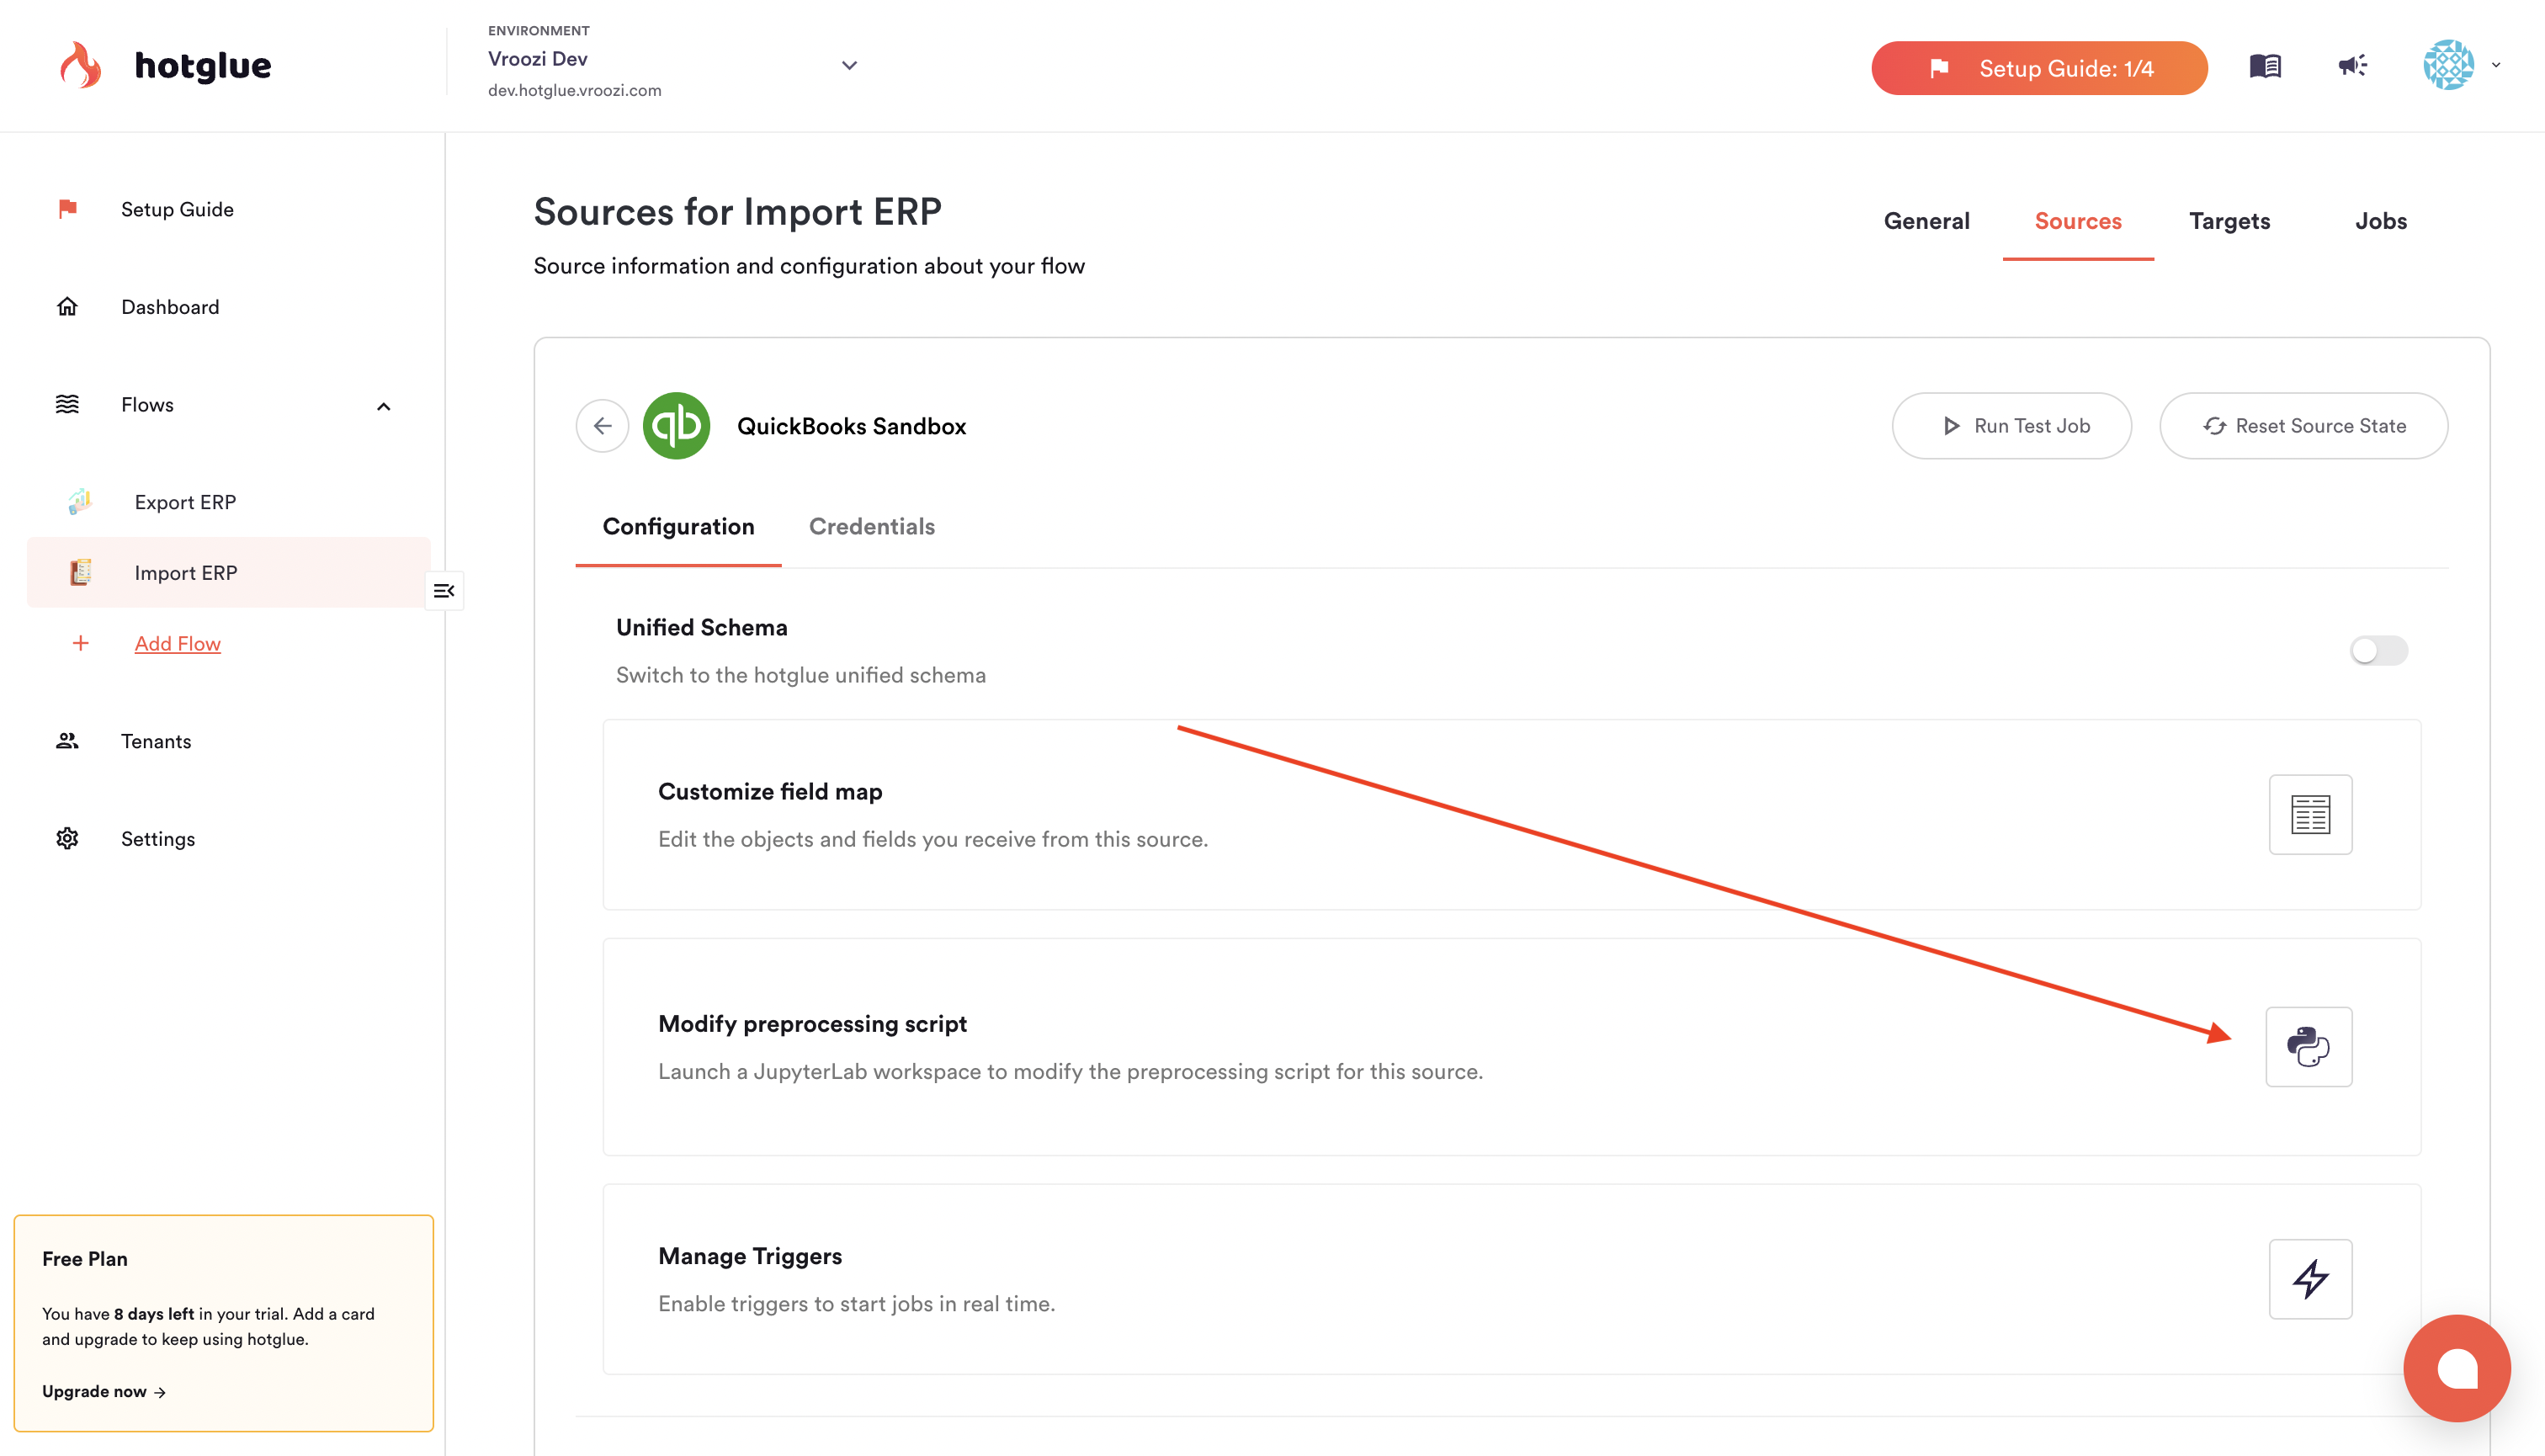The width and height of the screenshot is (2545, 1456).
Task: Click the Run Test Job button
Action: [2011, 426]
